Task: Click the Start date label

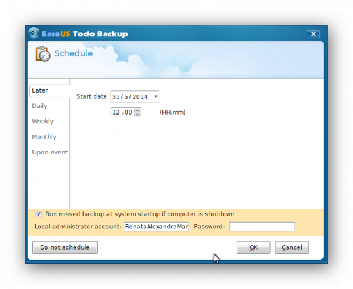Action: pos(91,96)
